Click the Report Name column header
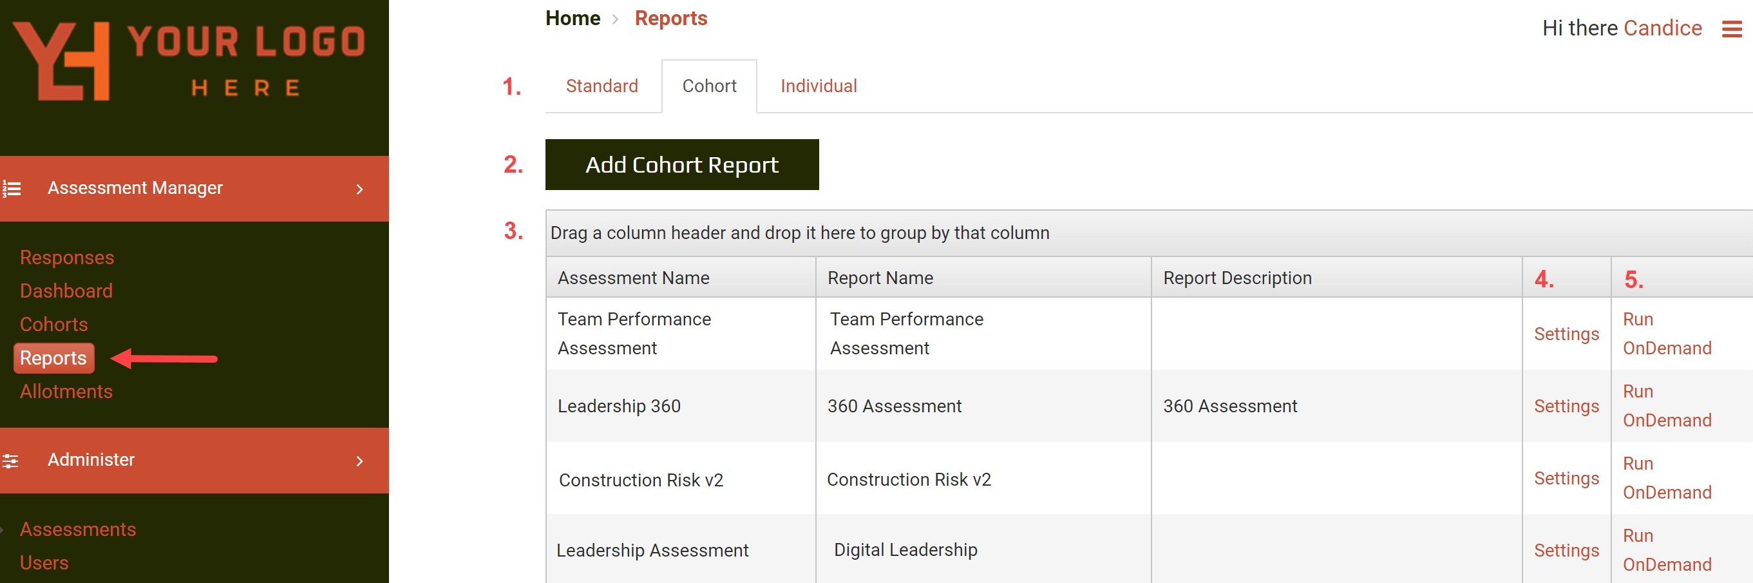Viewport: 1753px width, 583px height. (880, 278)
